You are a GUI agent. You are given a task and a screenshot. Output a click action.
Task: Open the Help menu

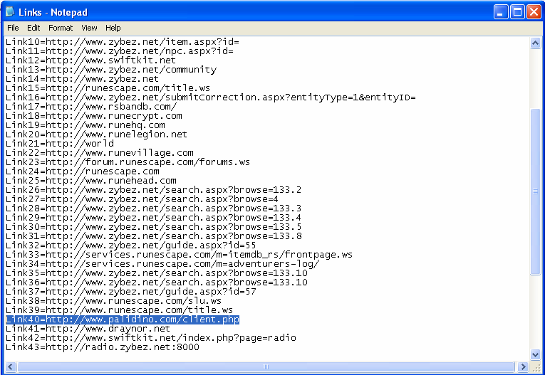click(x=113, y=28)
